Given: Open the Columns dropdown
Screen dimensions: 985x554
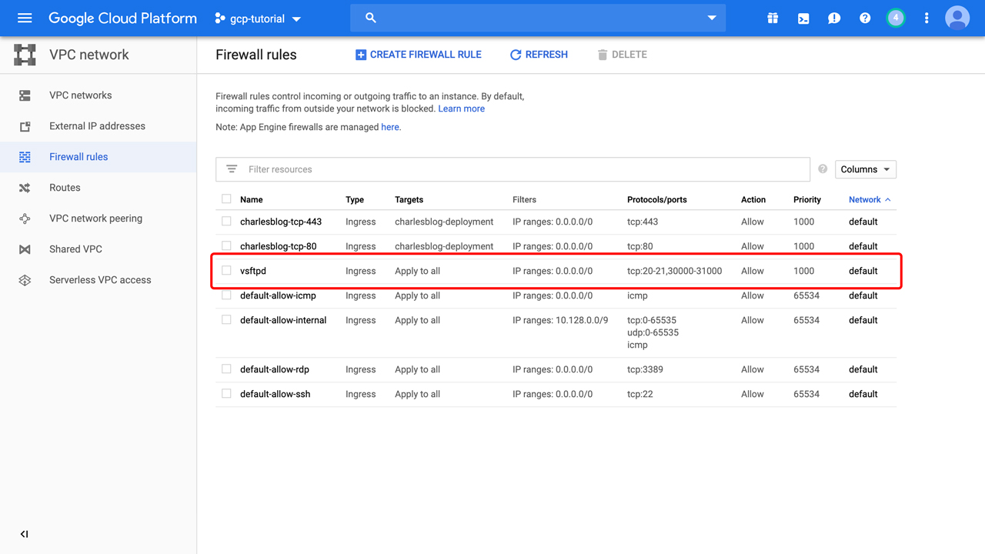Looking at the screenshot, I should pos(865,169).
